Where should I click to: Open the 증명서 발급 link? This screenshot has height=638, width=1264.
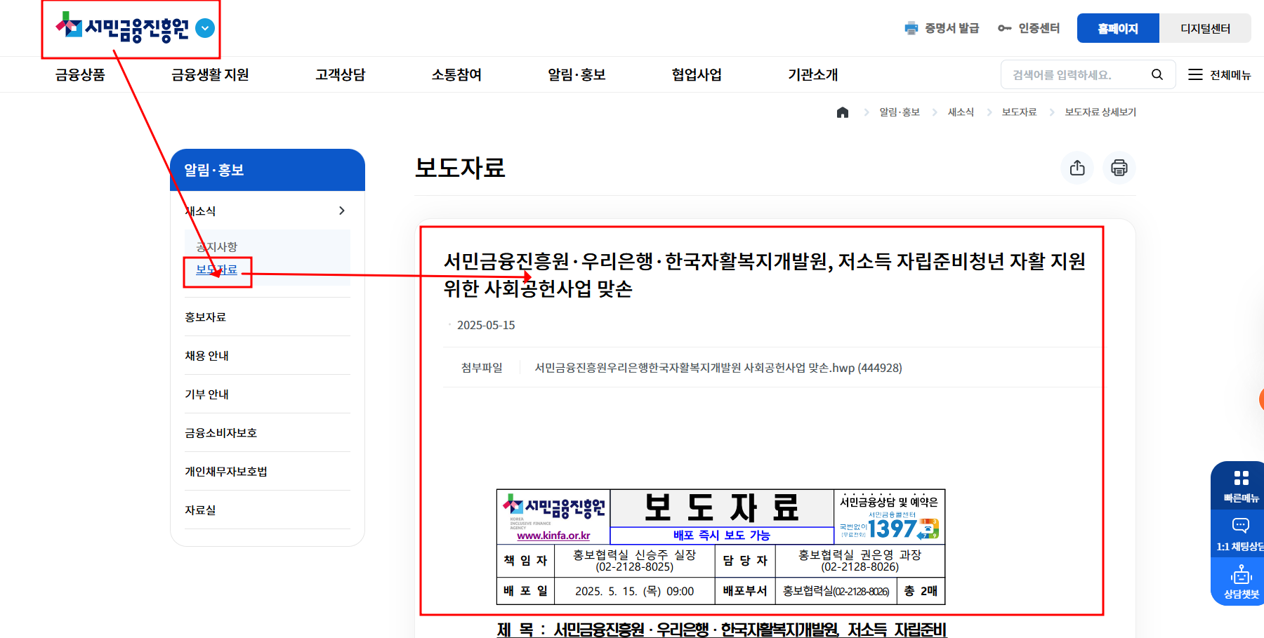[x=952, y=28]
